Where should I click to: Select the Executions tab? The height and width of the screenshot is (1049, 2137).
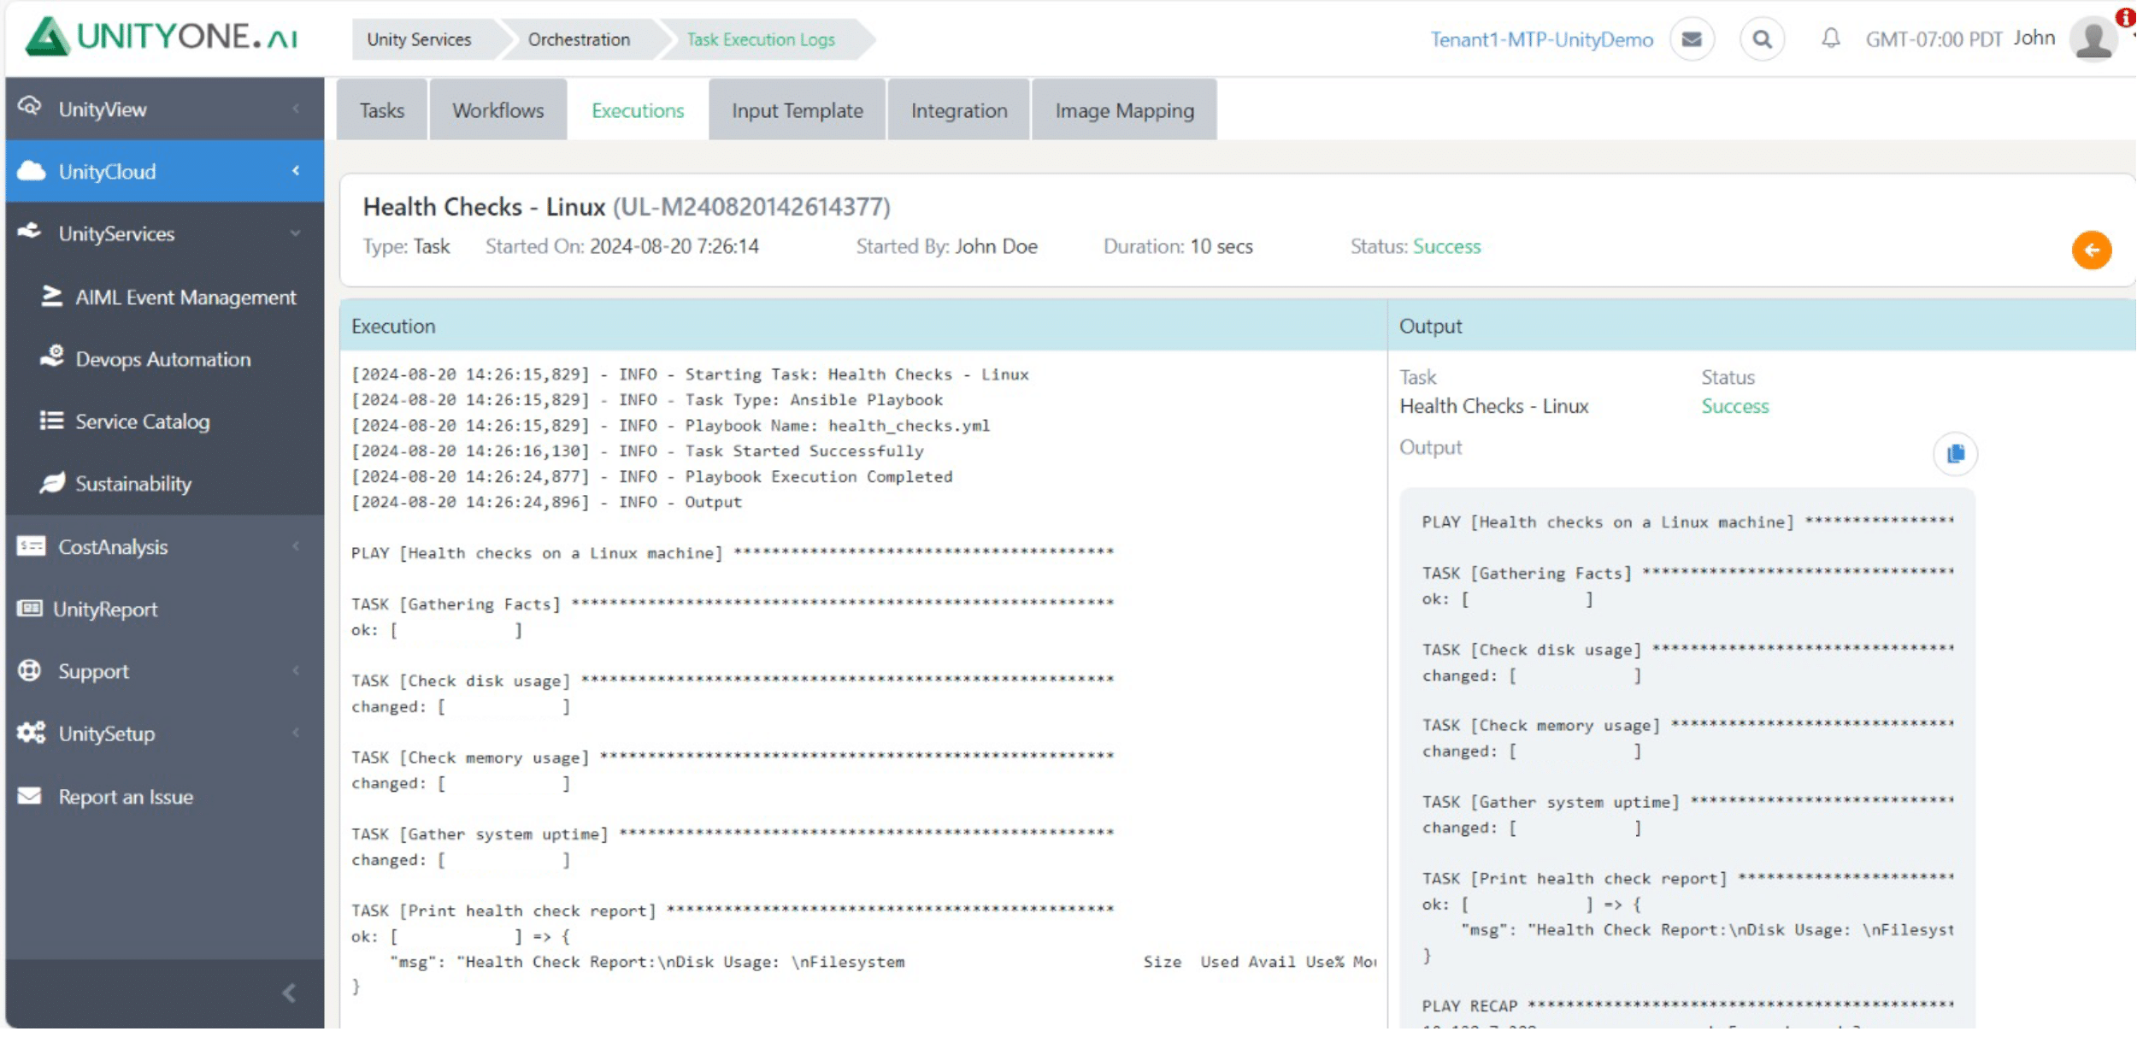(638, 110)
